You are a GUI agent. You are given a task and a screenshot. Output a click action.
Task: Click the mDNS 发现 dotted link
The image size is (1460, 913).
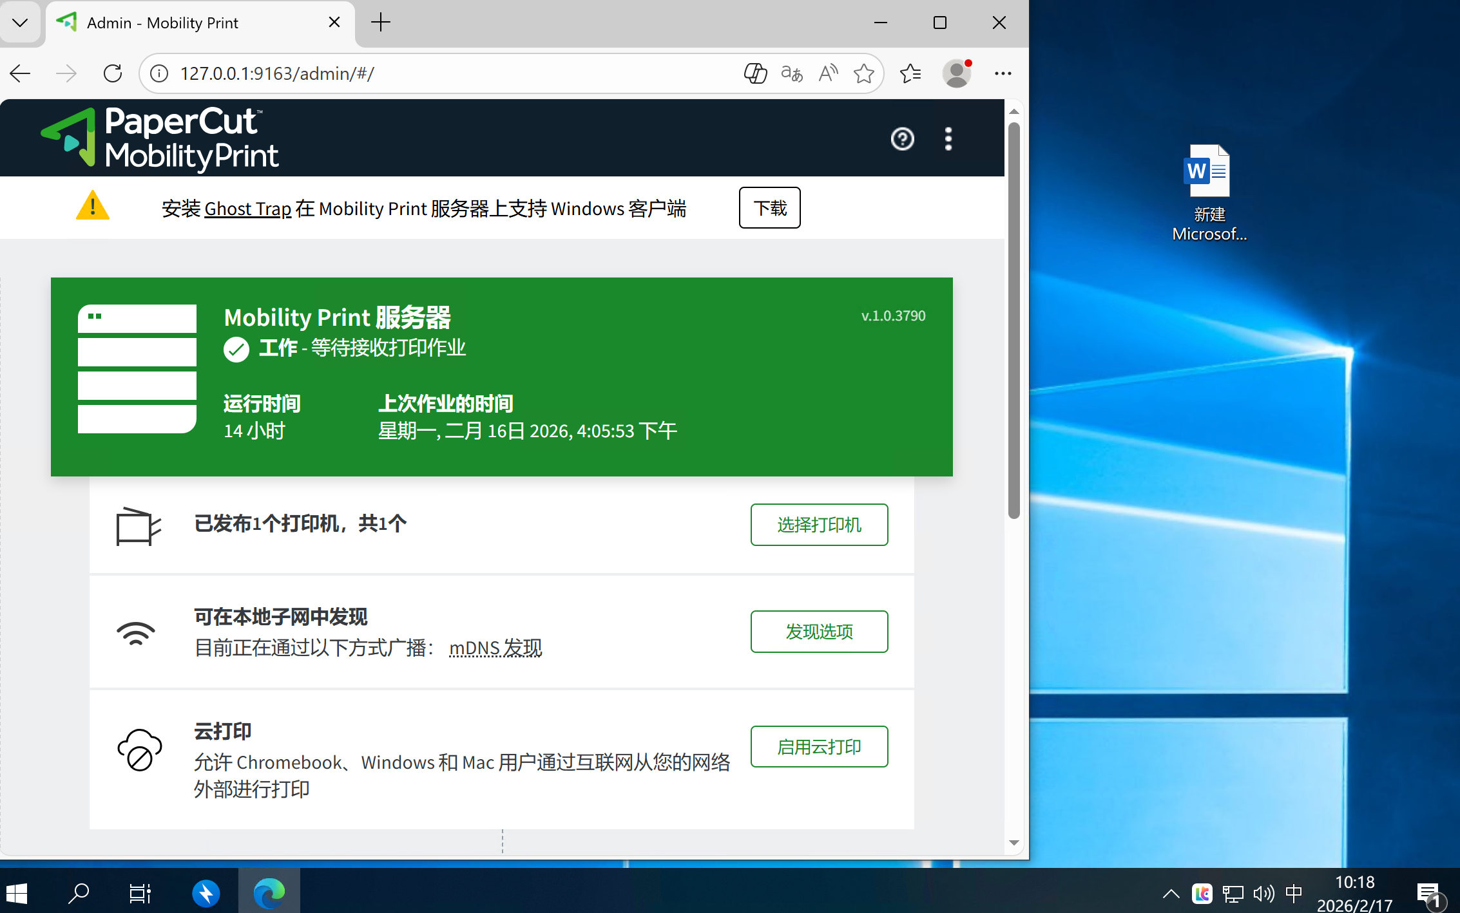pos(495,648)
